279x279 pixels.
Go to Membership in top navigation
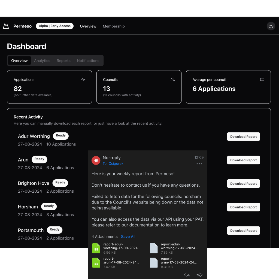(114, 26)
